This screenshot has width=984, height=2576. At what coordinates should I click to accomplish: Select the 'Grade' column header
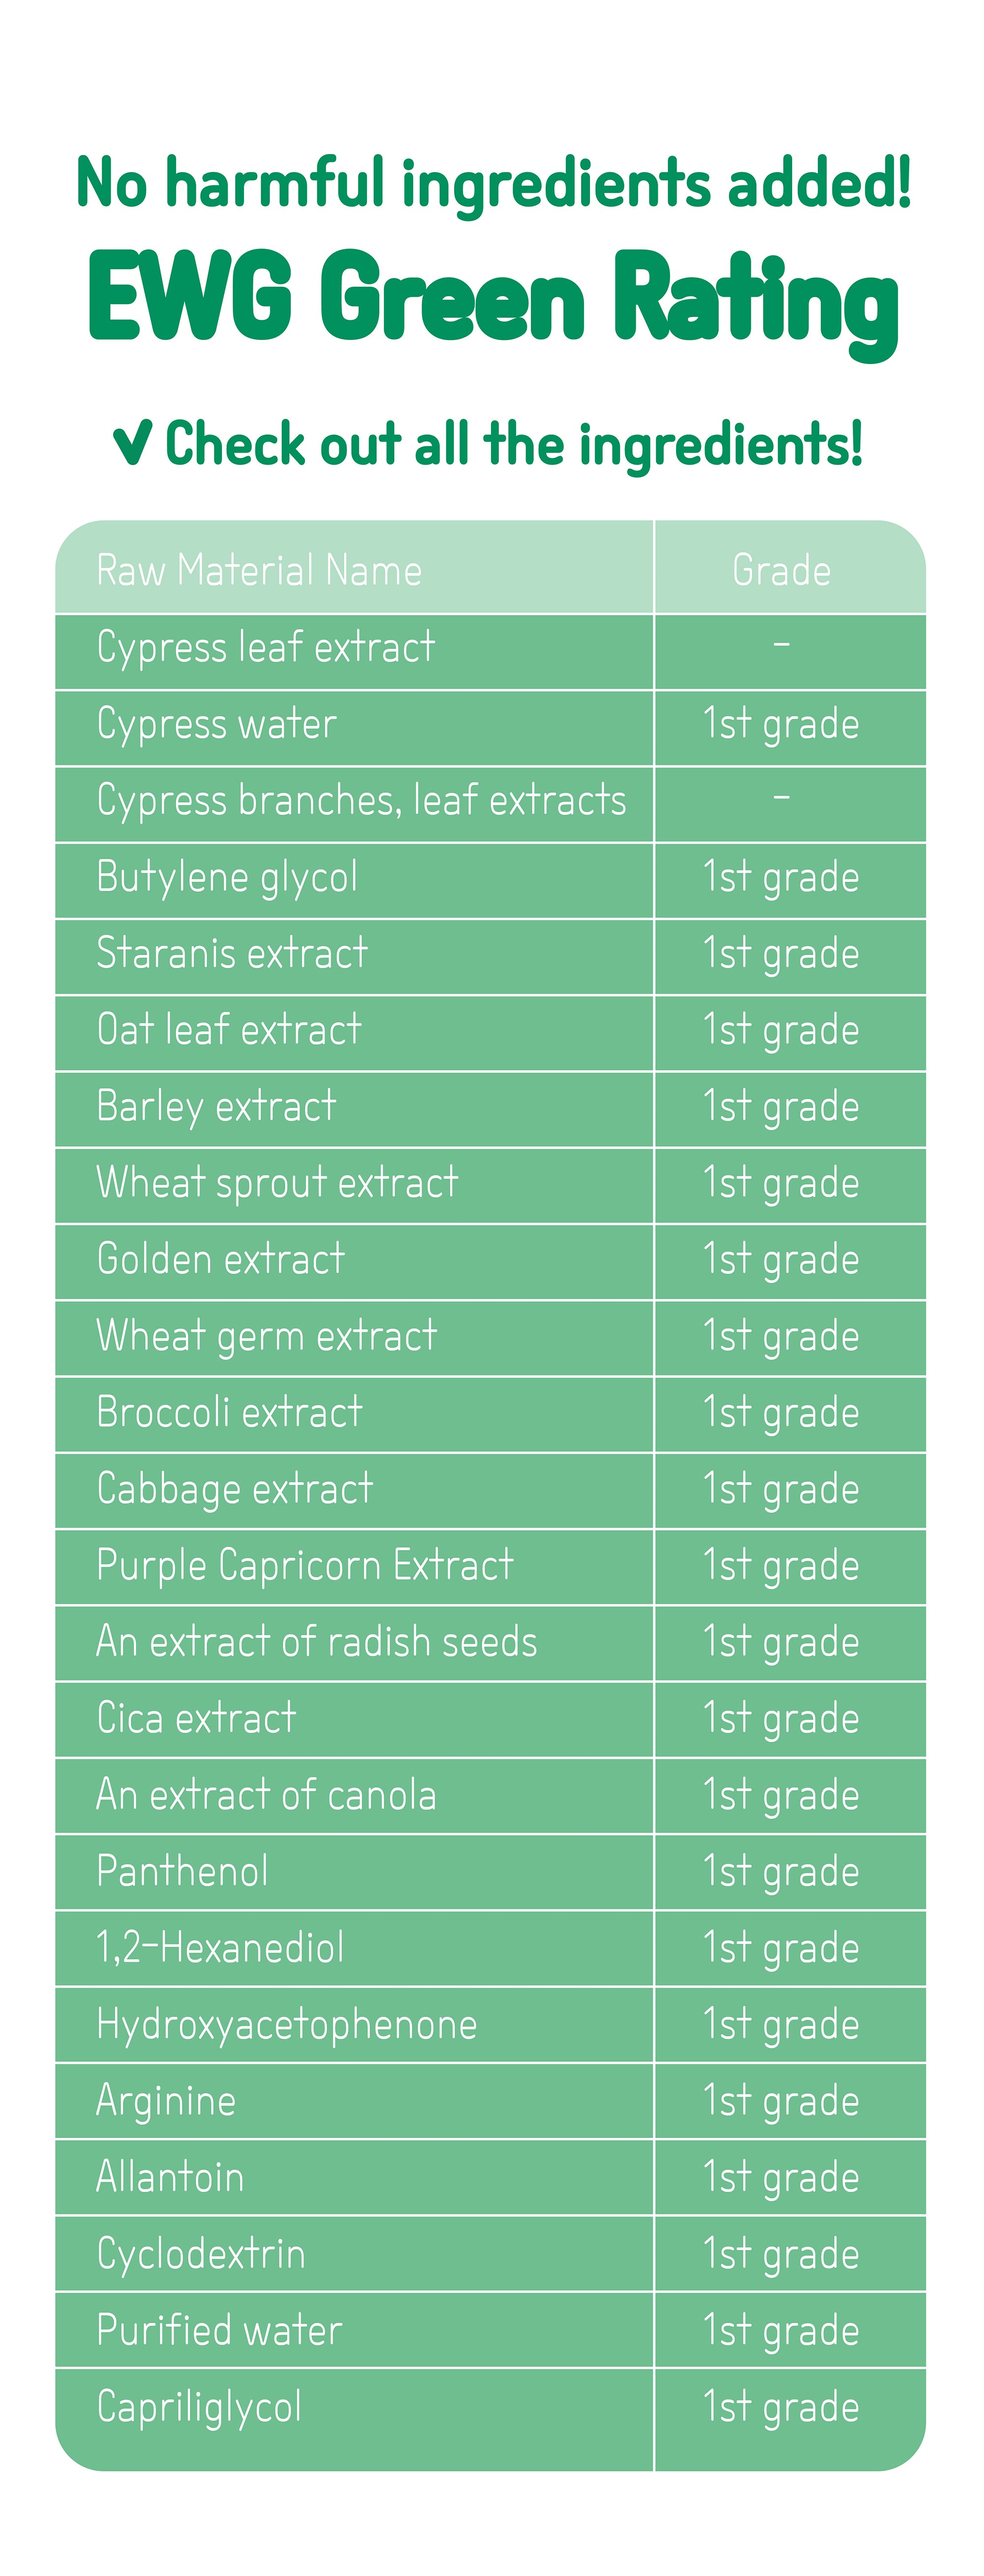(x=781, y=570)
